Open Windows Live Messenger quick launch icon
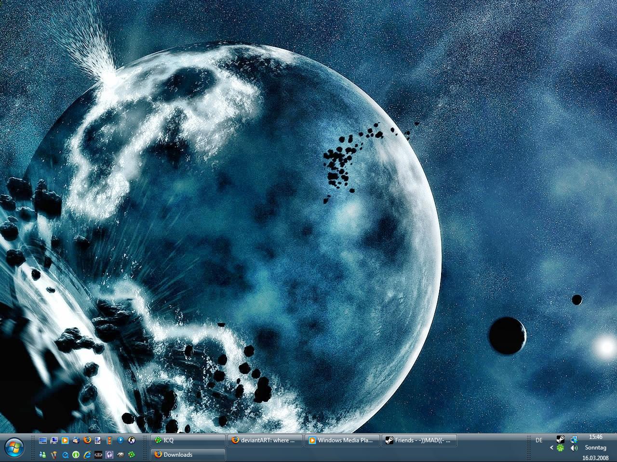 pyautogui.click(x=43, y=455)
